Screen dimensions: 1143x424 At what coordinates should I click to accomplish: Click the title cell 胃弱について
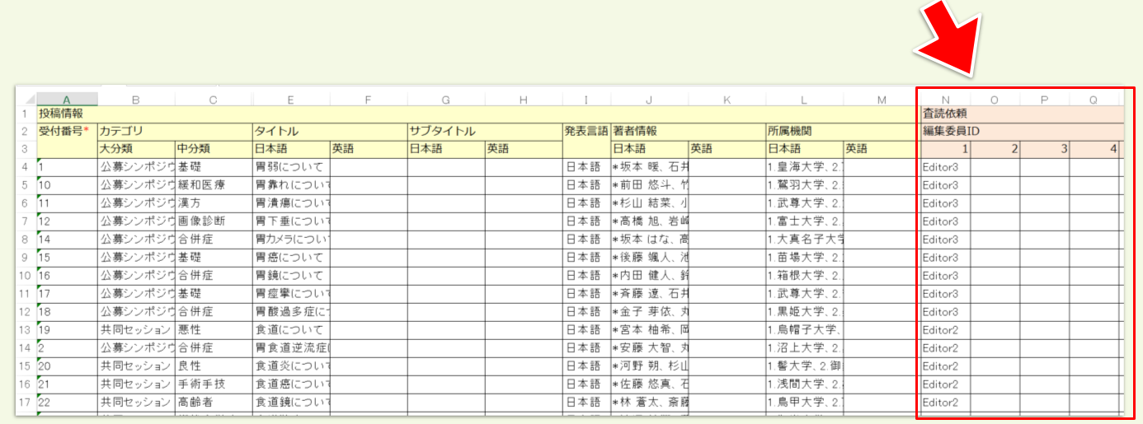(x=291, y=167)
